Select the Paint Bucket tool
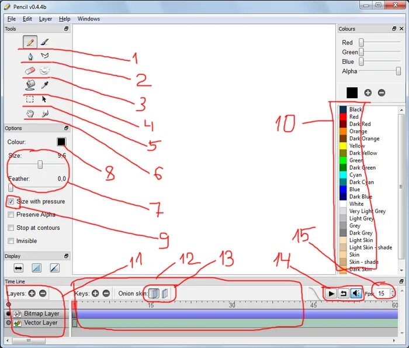Screen dimensions: 409x348 pos(30,85)
